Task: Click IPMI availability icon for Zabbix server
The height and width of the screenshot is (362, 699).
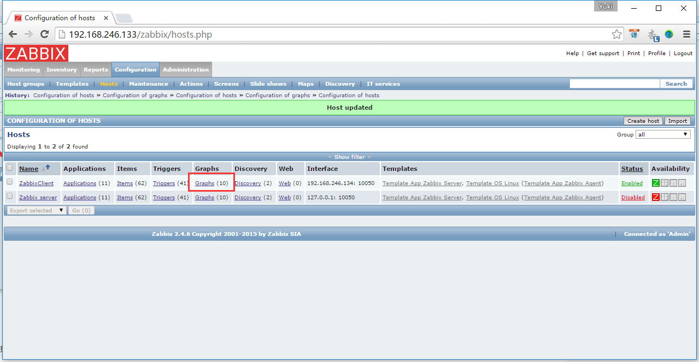Action: 682,197
